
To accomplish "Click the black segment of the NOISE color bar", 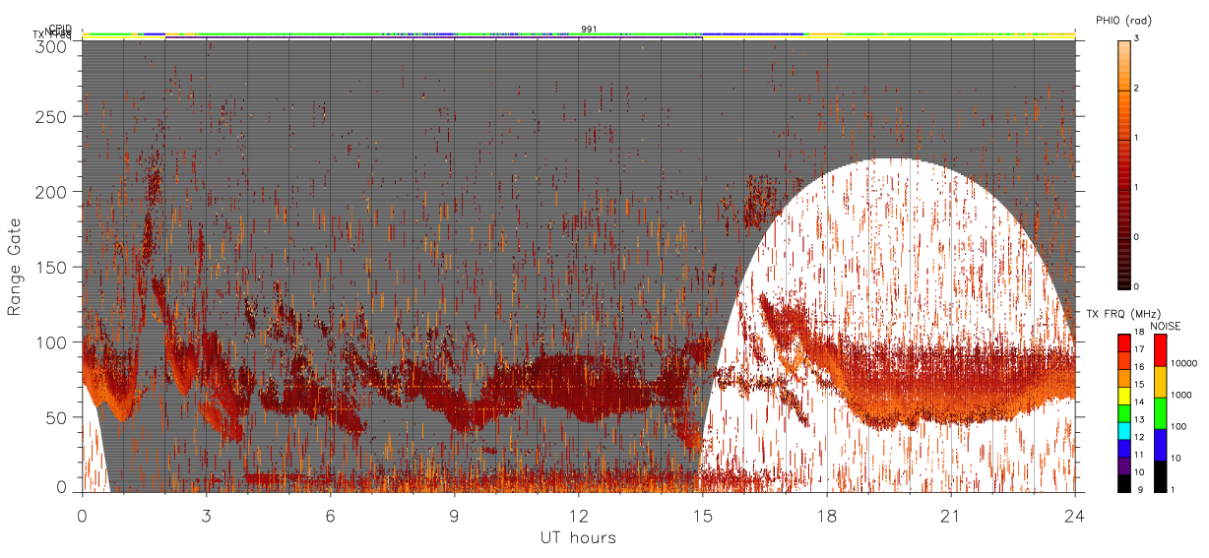I will coord(1161,476).
